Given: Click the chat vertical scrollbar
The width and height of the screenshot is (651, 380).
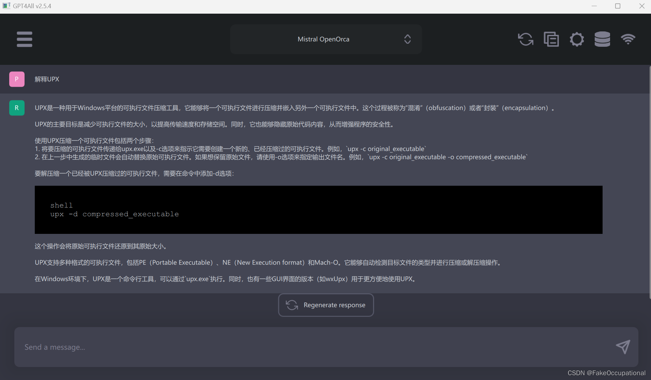Looking at the screenshot, I should click(650, 183).
